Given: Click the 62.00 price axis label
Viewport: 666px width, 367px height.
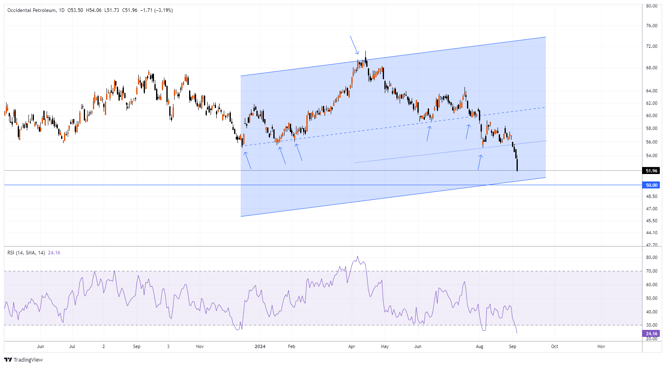Looking at the screenshot, I should 652,103.
